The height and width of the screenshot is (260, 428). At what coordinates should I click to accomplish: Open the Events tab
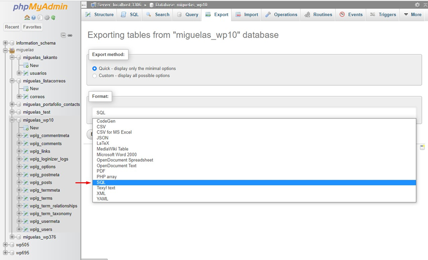(x=351, y=14)
